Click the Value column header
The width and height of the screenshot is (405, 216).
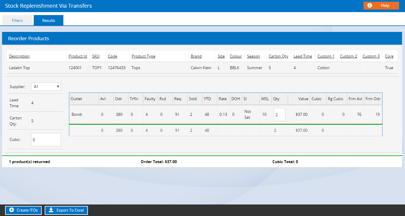point(303,99)
